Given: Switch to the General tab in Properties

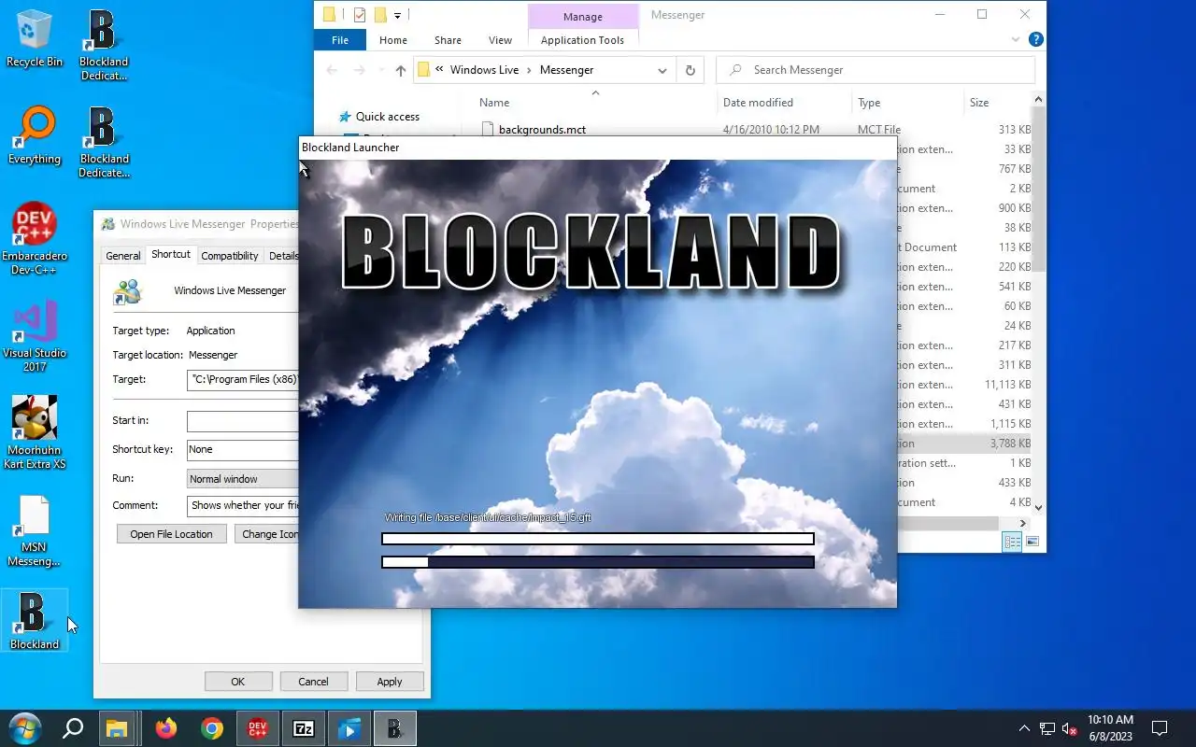Looking at the screenshot, I should pyautogui.click(x=122, y=256).
